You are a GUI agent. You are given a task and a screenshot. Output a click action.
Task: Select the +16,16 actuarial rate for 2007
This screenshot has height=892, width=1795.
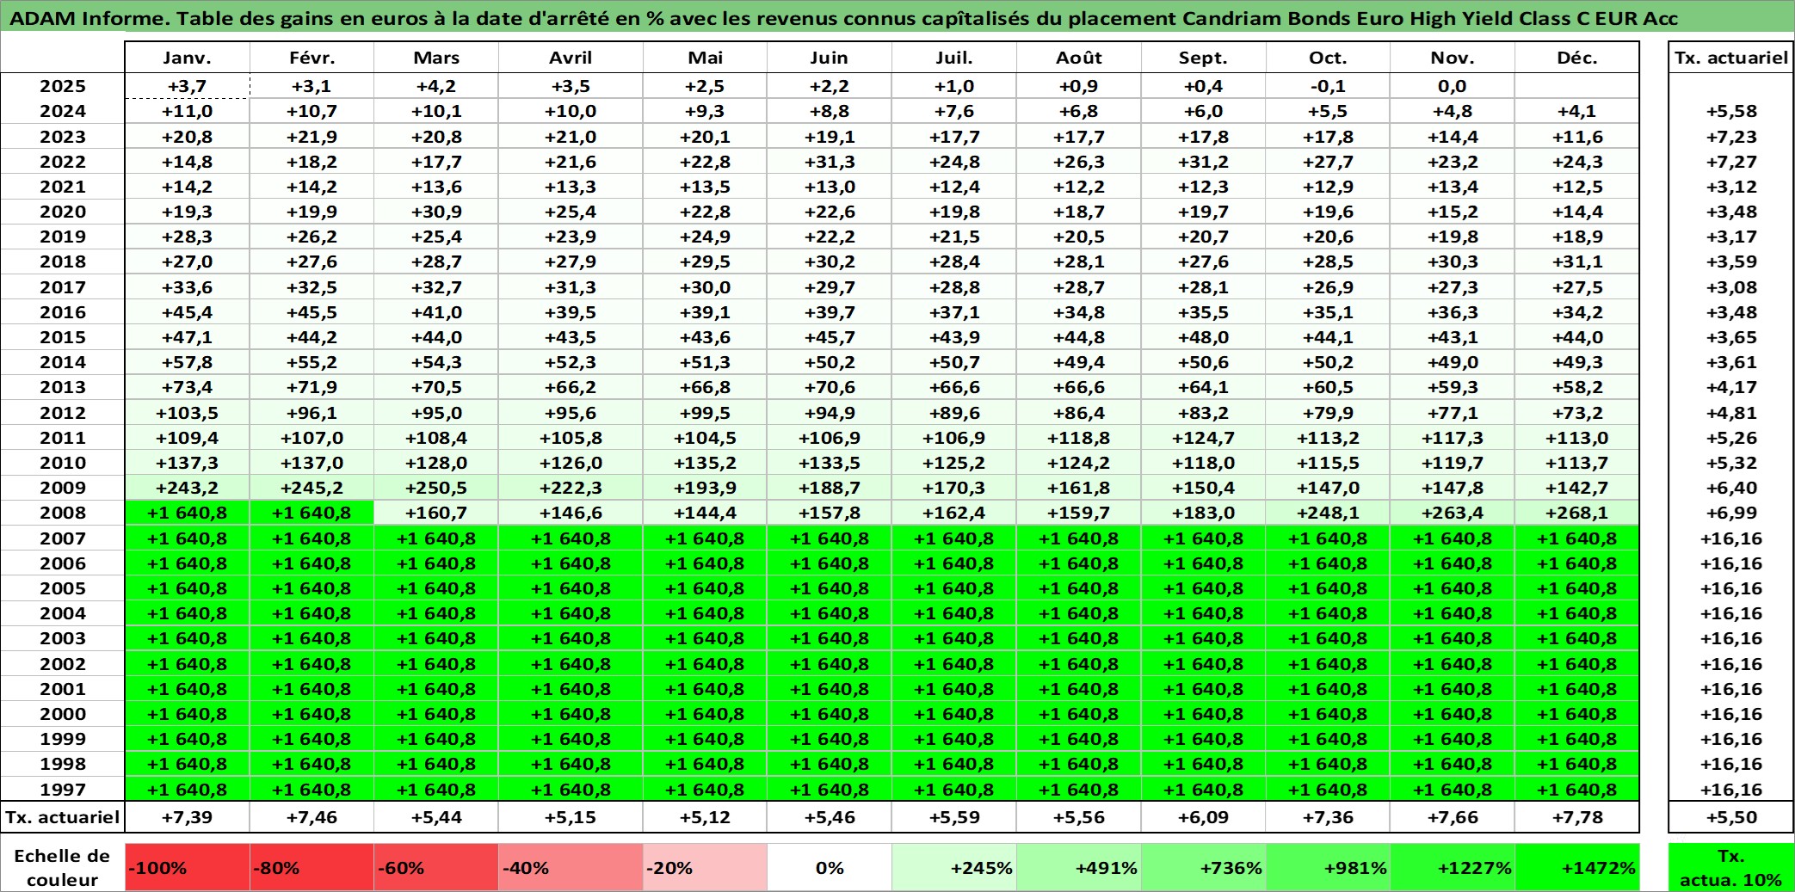(1731, 538)
